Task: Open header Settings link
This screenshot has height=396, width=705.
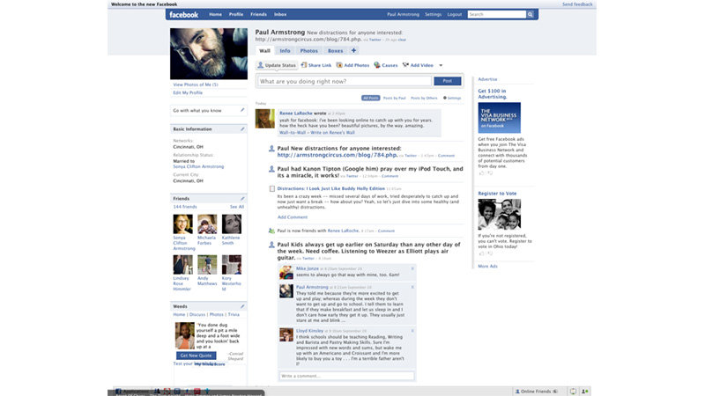Action: (x=433, y=14)
